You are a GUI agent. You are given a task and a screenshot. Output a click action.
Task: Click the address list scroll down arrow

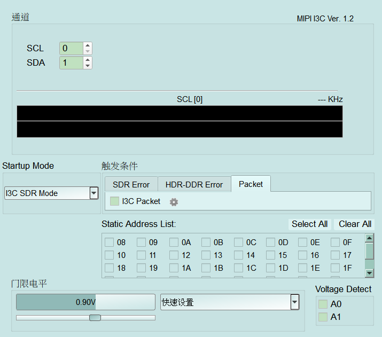click(369, 273)
